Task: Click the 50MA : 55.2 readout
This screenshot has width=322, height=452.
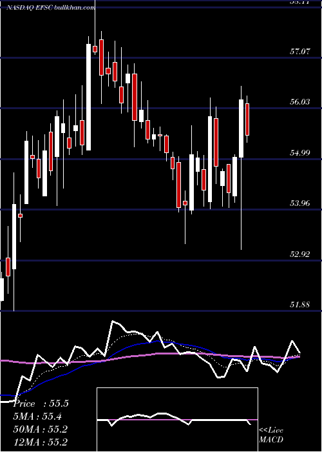Action: click(x=40, y=429)
